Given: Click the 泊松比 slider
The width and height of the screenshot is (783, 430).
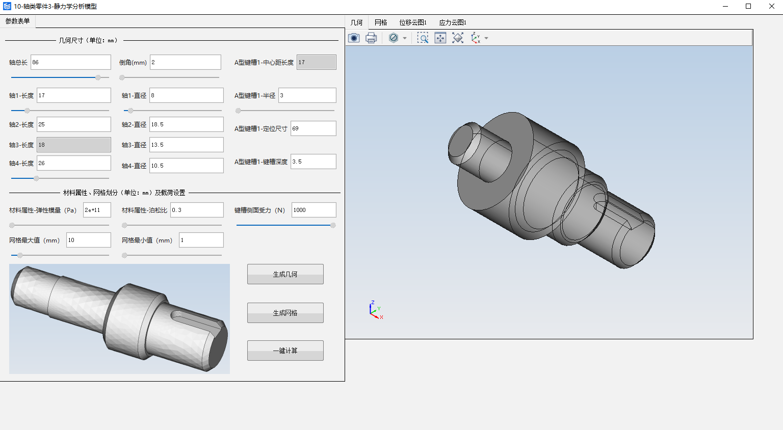Looking at the screenshot, I should (x=173, y=225).
